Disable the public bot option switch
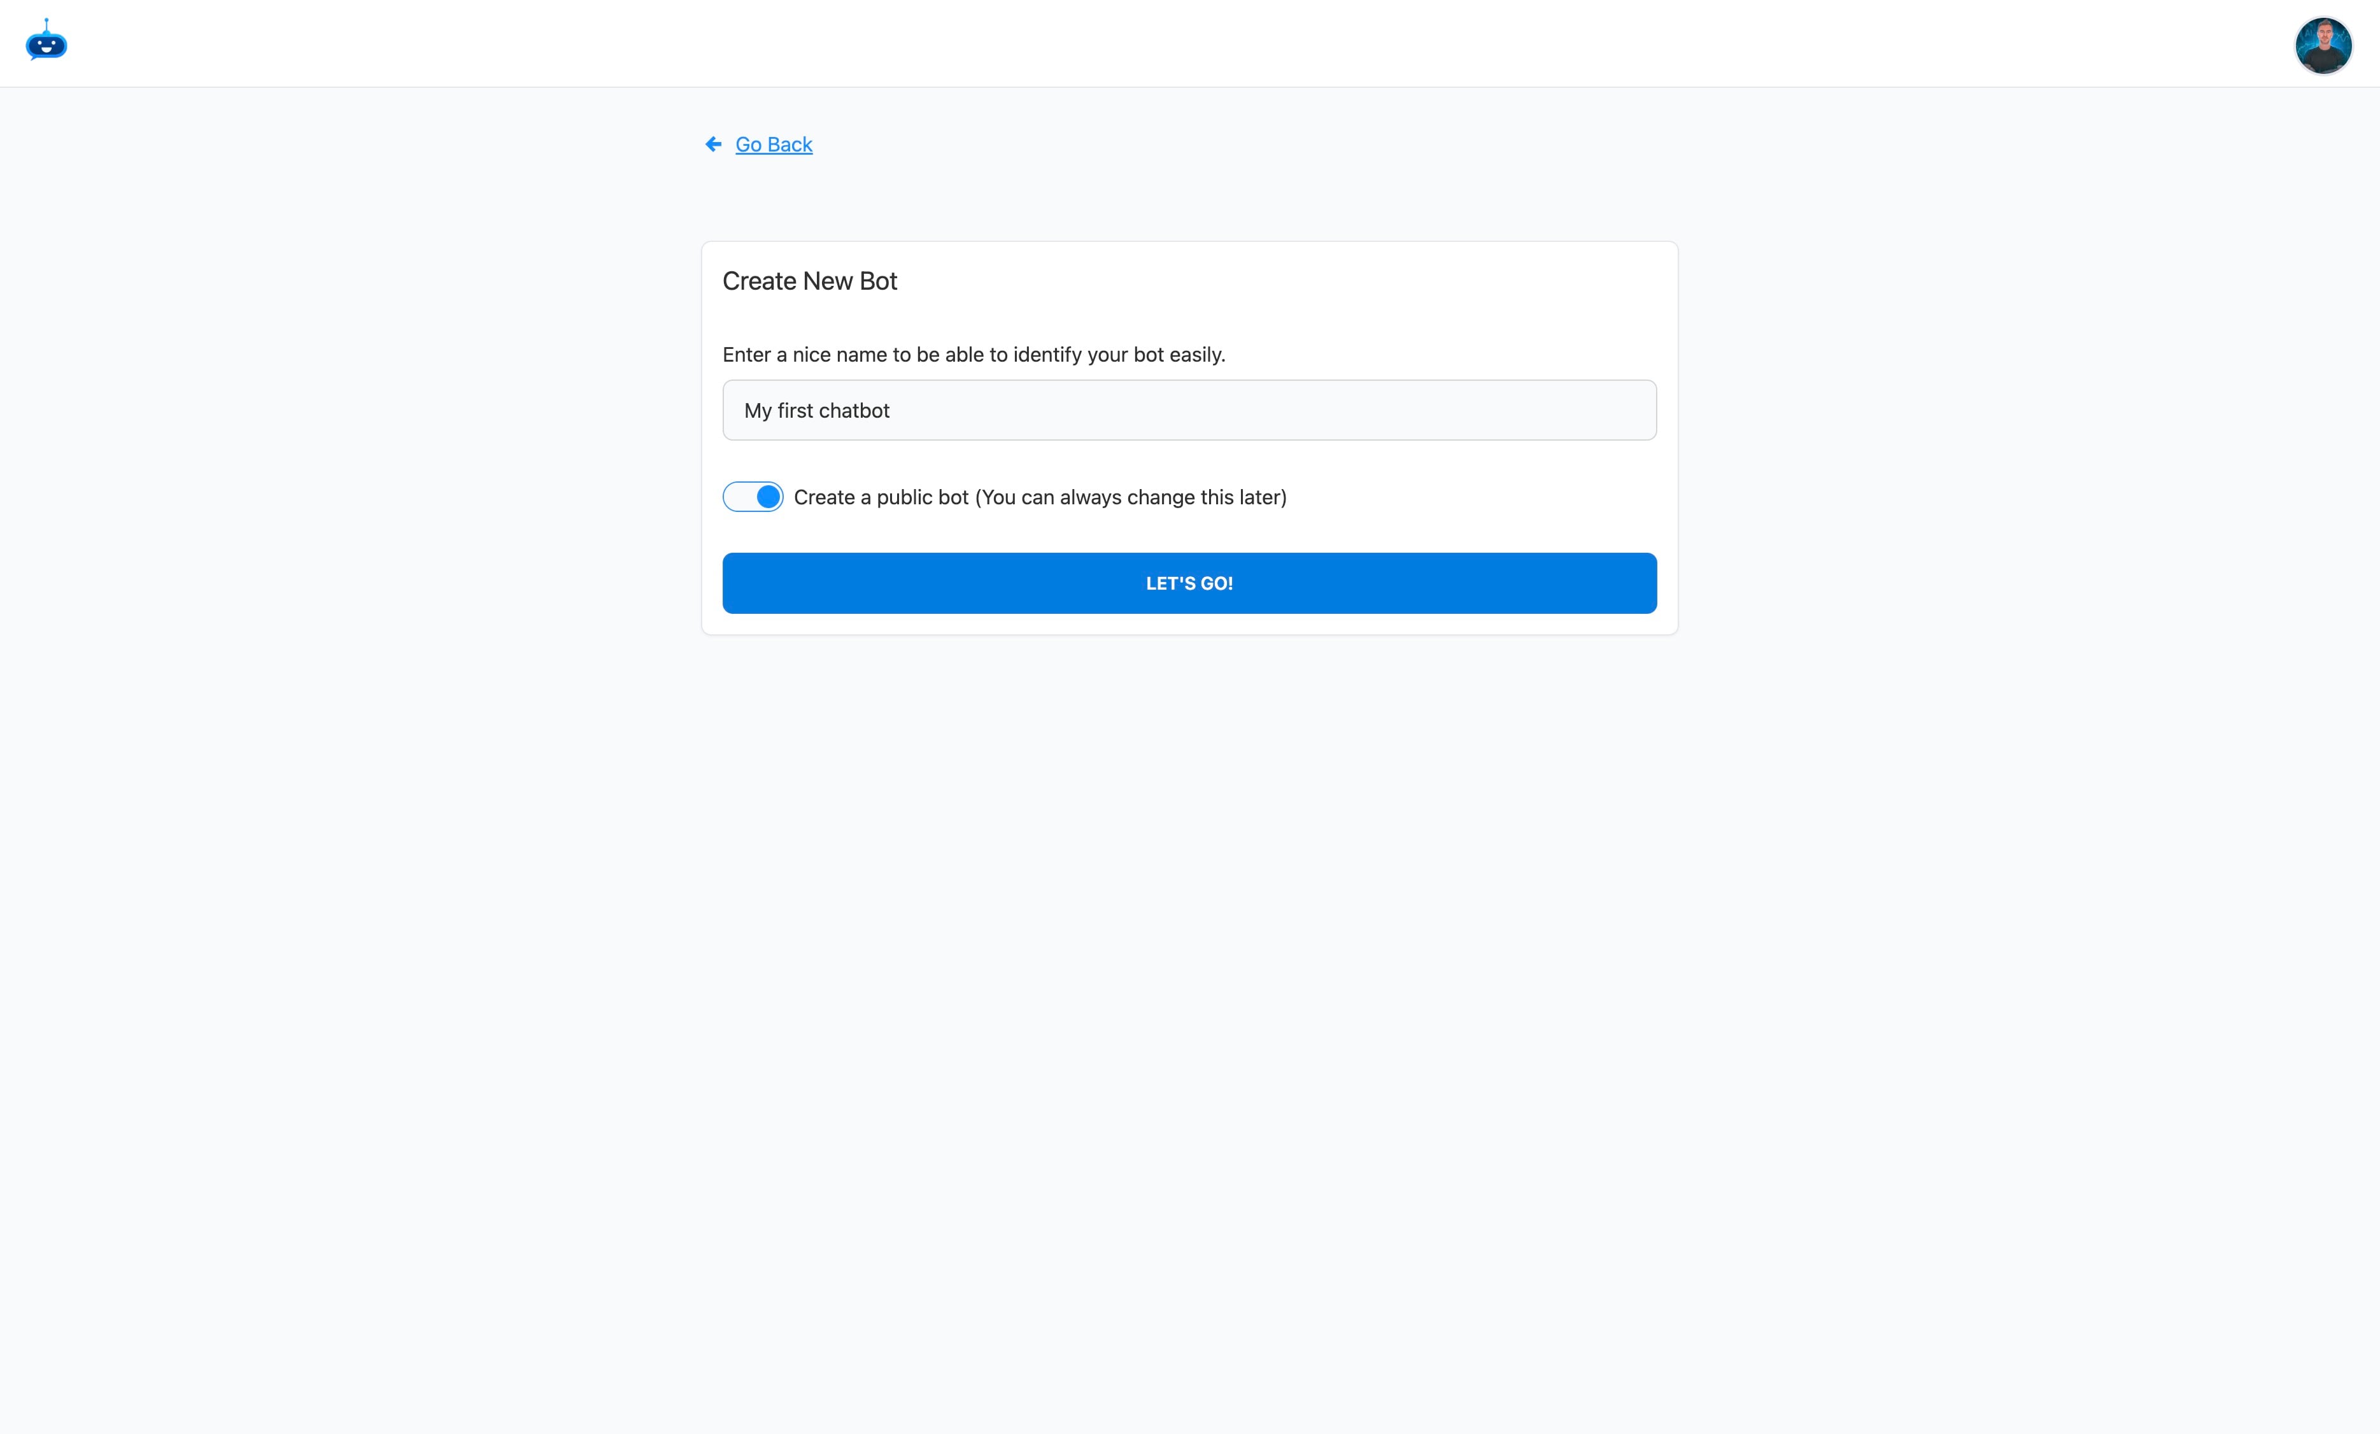Screen dimensions: 2380x1434 click(753, 497)
